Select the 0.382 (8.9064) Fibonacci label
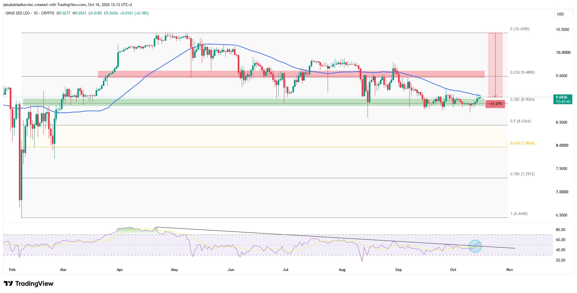 pyautogui.click(x=522, y=99)
